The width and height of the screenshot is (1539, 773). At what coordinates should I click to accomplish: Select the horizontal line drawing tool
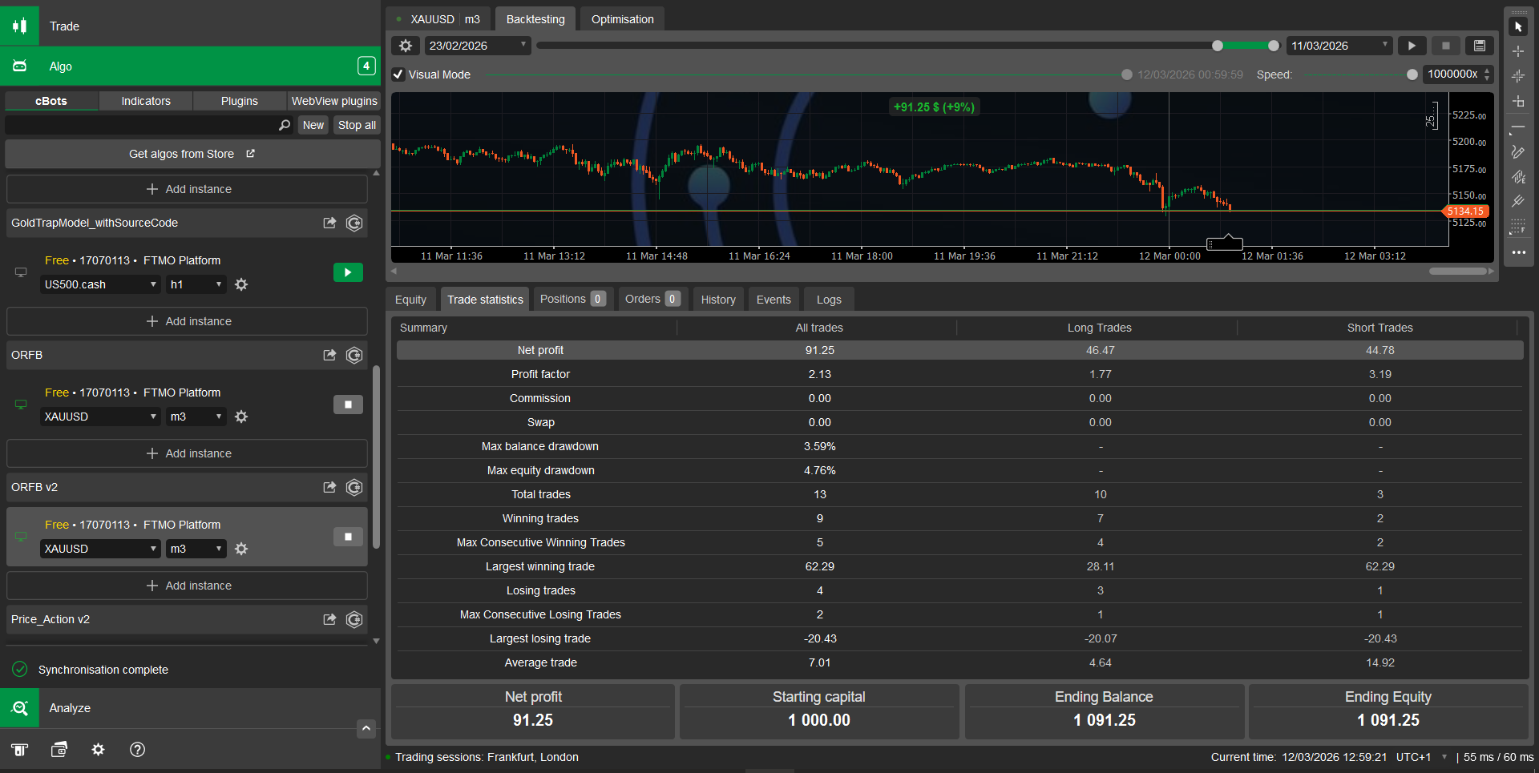(x=1518, y=127)
